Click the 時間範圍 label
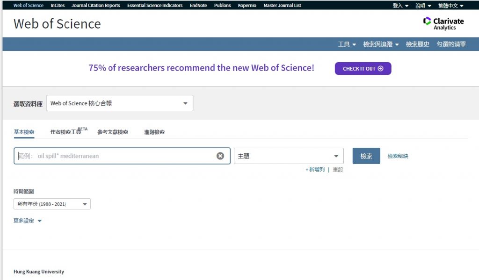479x280 pixels. coord(23,192)
